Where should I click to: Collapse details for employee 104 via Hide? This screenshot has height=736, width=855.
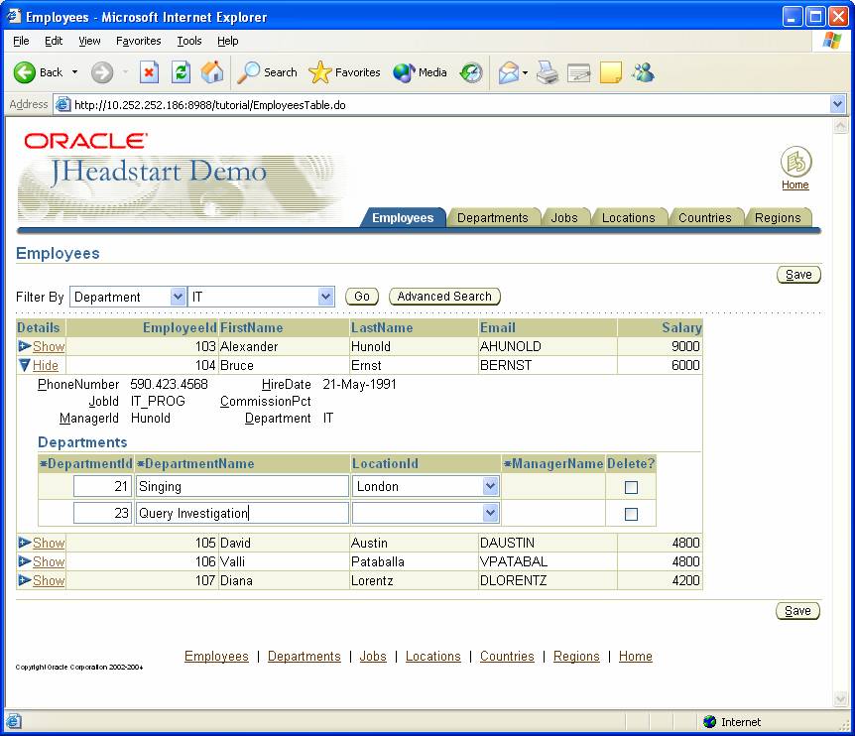click(x=46, y=365)
